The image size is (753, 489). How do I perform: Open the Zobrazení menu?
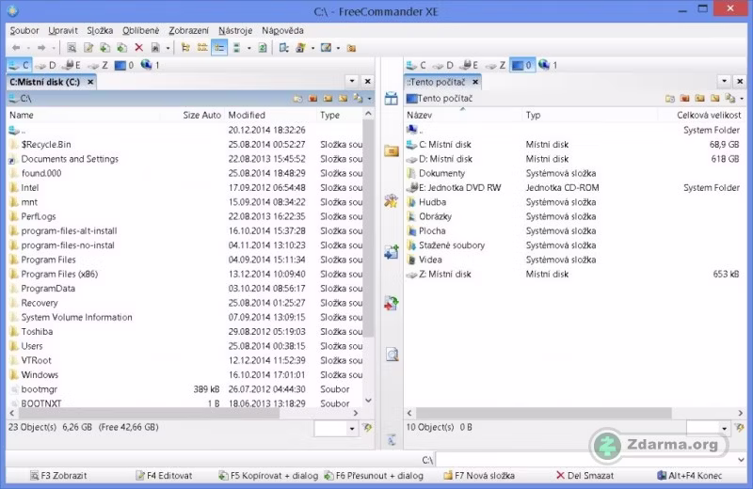(189, 30)
